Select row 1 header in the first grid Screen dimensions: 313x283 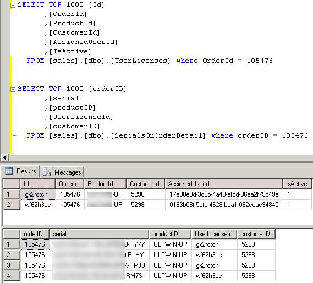12,194
